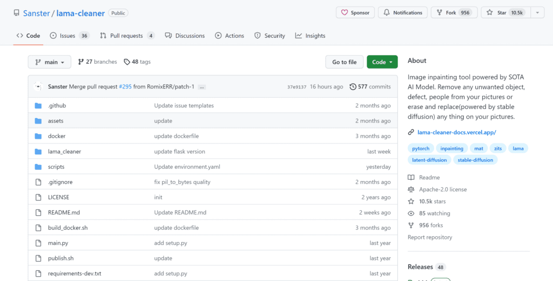Click the star icon in Star button

[x=489, y=13]
